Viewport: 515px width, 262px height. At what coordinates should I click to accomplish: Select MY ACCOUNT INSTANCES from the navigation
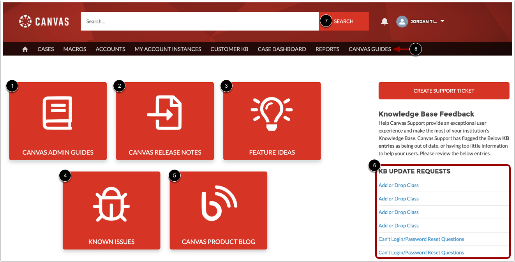(x=168, y=49)
